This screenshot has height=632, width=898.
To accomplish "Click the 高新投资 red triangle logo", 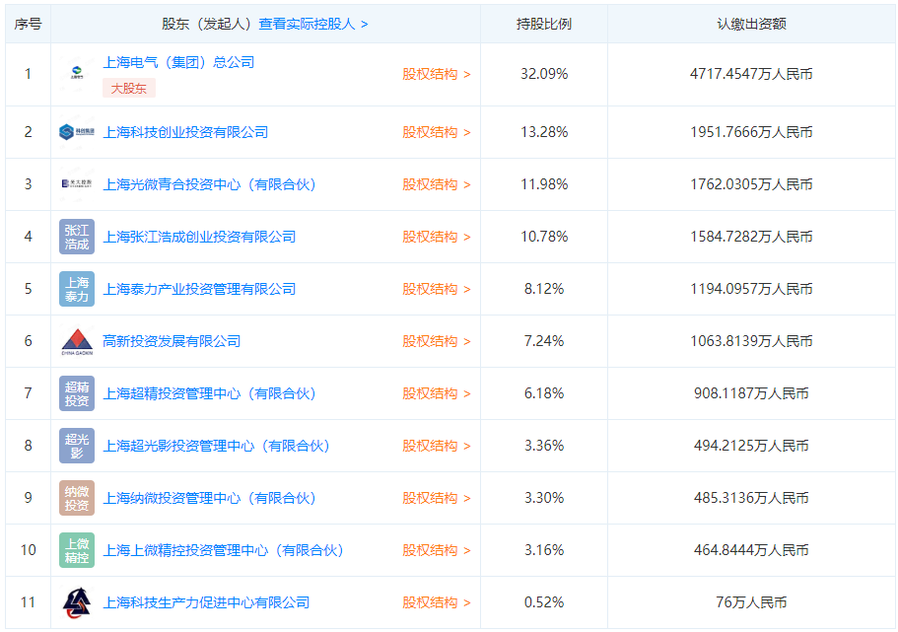I will tap(77, 341).
